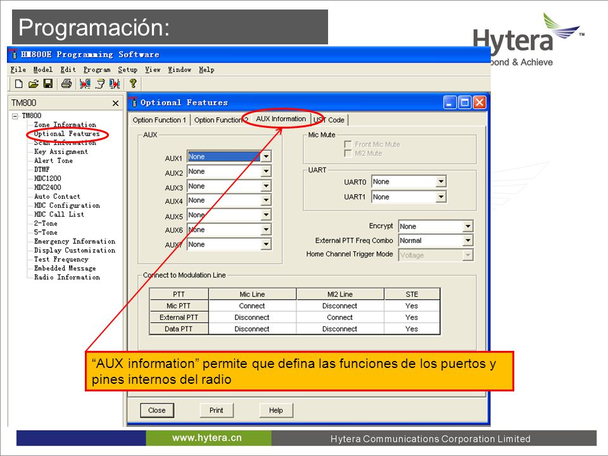Viewport: 608px width, 456px height.
Task: Save using the floppy disk icon
Action: pyautogui.click(x=47, y=84)
